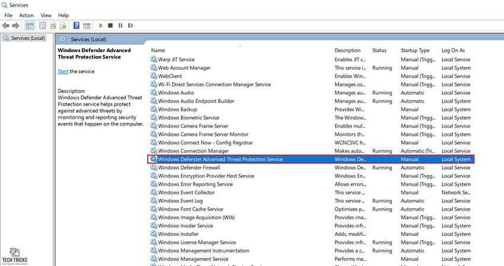The image size is (504, 266).
Task: Select Windows Camera Frame Server service name
Action: point(193,126)
